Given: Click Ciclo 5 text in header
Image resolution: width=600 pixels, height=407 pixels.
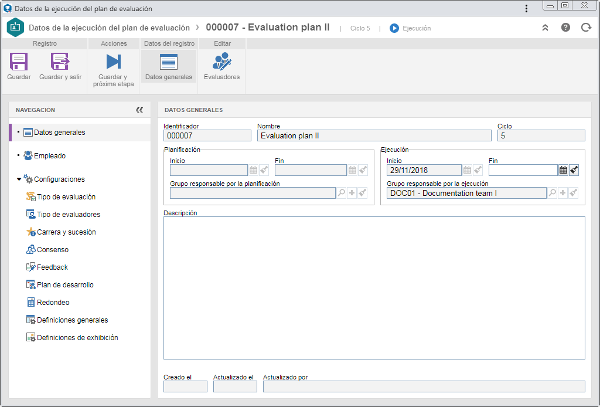Looking at the screenshot, I should (360, 28).
